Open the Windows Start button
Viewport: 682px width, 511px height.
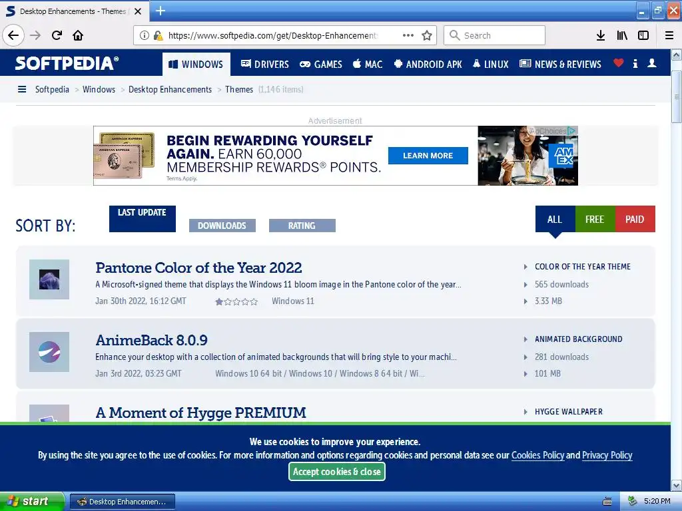(x=32, y=502)
